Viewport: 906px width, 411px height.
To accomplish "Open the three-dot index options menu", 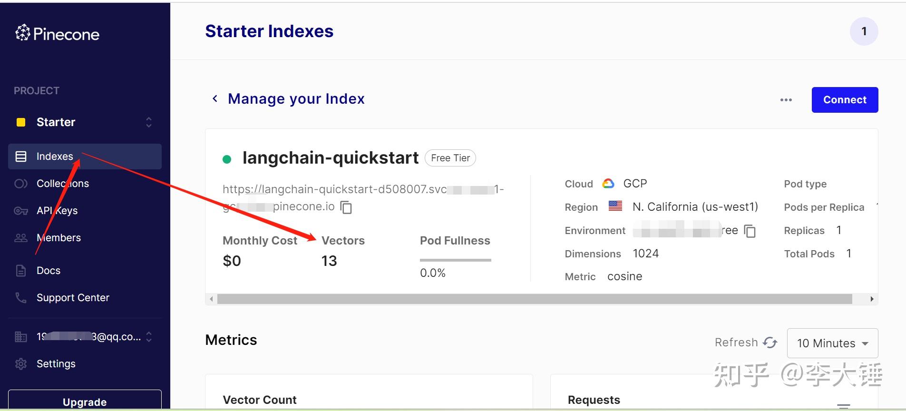I will 786,100.
